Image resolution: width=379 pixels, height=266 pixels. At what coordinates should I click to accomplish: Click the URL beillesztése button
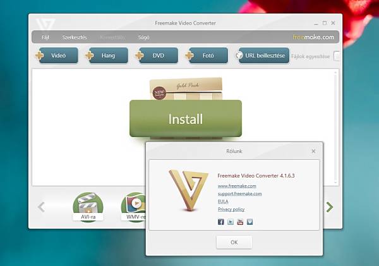(x=262, y=56)
